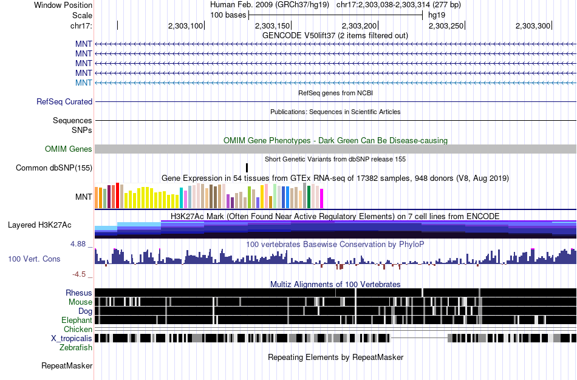Click the Zebrafish alignment label

pos(76,348)
